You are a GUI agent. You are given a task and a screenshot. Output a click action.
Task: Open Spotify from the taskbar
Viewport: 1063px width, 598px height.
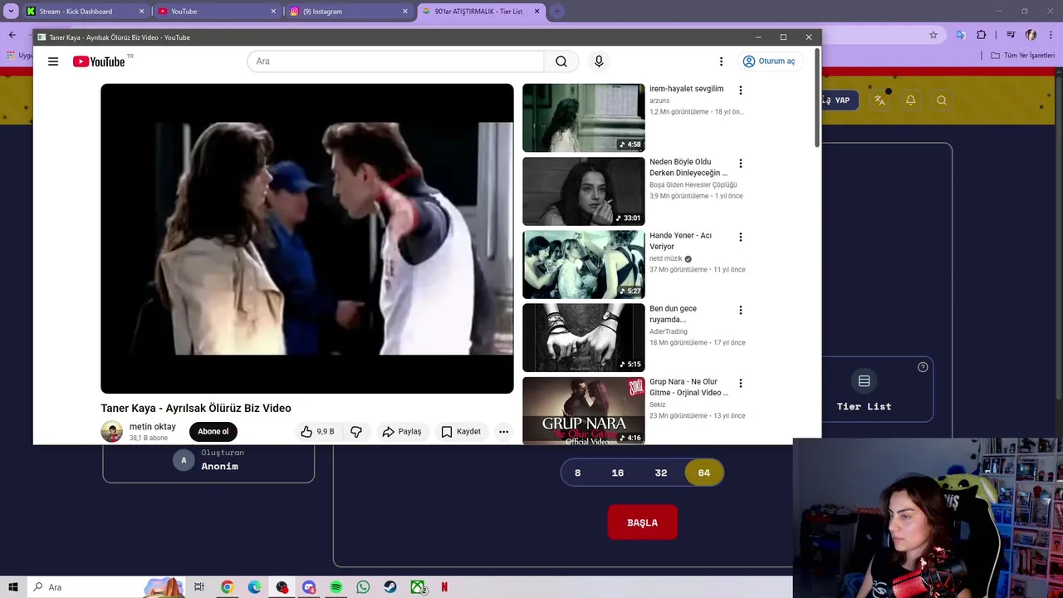pyautogui.click(x=336, y=587)
